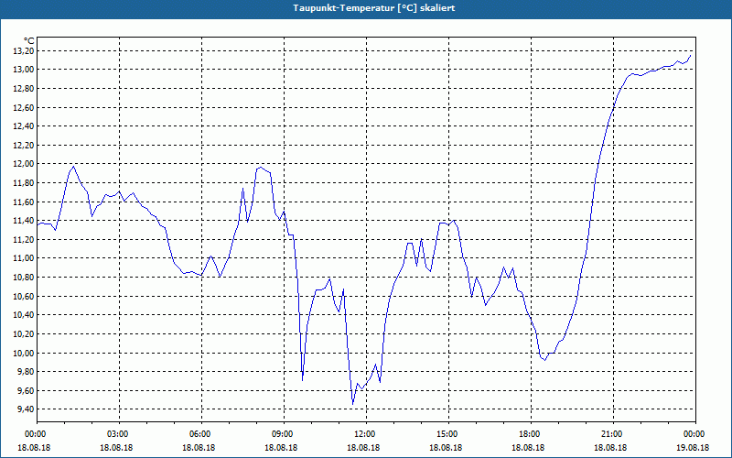Pick the '12,20' y-axis label
732x458 pixels.
24,146
